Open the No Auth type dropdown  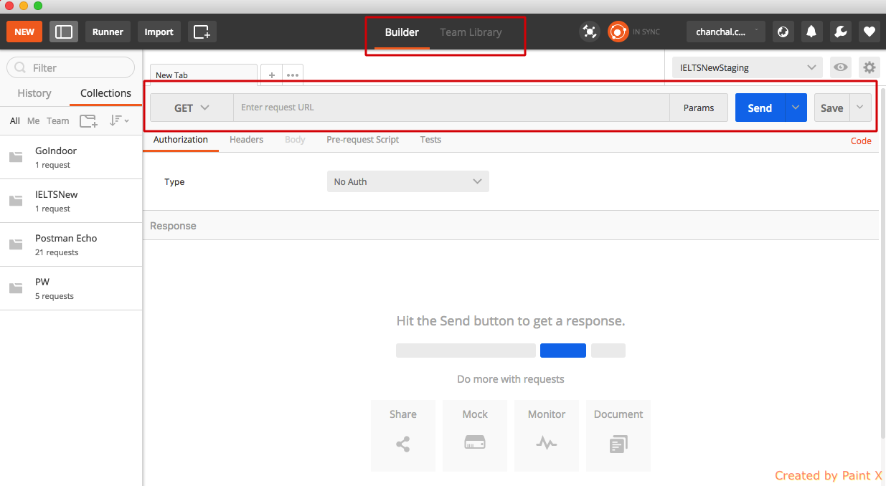(407, 182)
